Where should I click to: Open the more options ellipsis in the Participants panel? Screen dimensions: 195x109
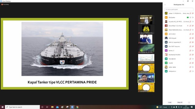click(189, 102)
